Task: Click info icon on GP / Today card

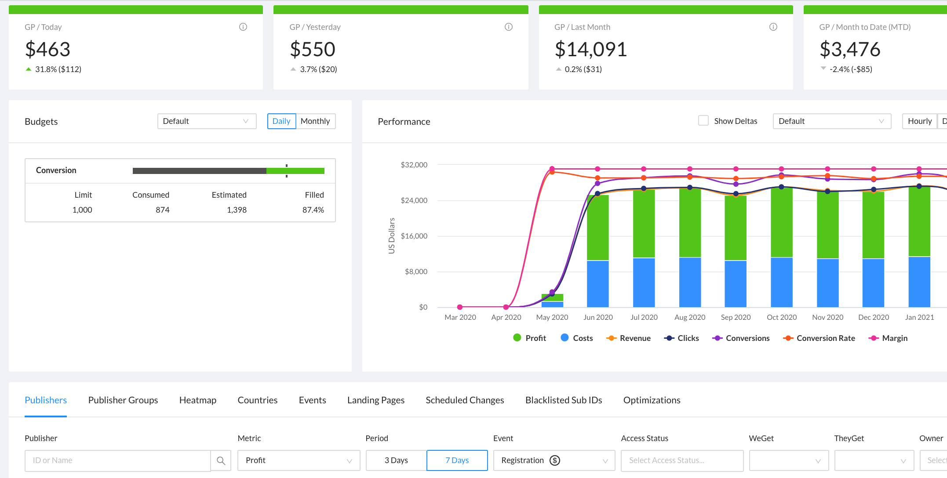Action: pos(243,27)
